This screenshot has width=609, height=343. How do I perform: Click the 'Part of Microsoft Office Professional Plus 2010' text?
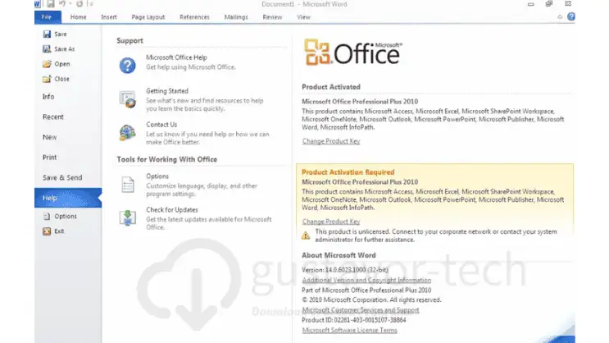pyautogui.click(x=366, y=290)
